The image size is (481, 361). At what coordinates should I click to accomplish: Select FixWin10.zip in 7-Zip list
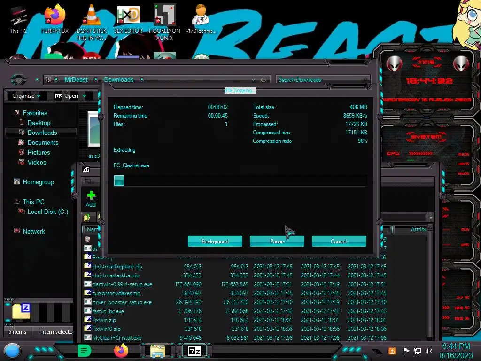[107, 329]
